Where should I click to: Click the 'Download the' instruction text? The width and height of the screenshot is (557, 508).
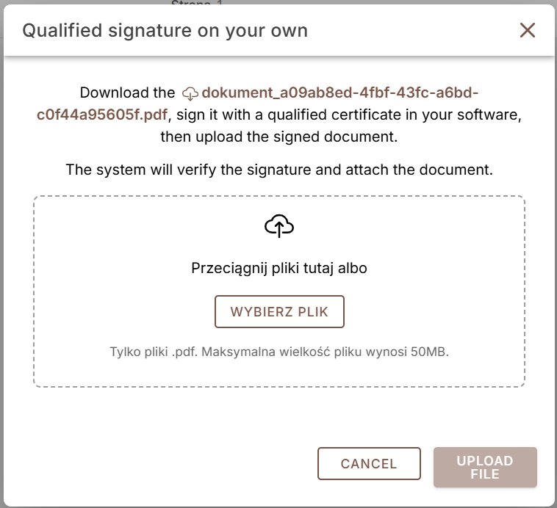(127, 92)
